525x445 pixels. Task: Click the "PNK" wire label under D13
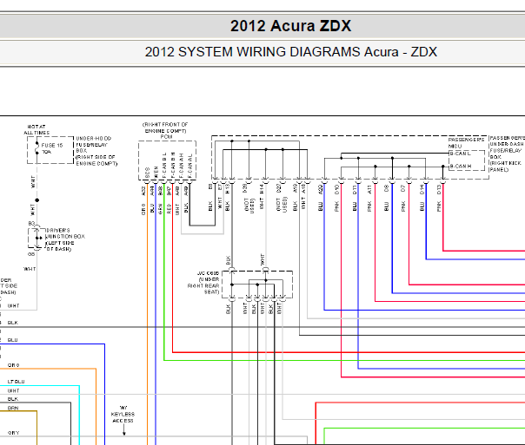point(439,206)
